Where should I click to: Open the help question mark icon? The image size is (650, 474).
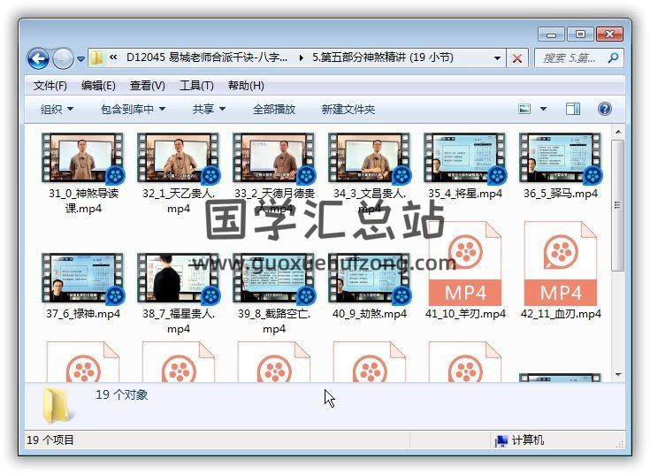coord(605,109)
